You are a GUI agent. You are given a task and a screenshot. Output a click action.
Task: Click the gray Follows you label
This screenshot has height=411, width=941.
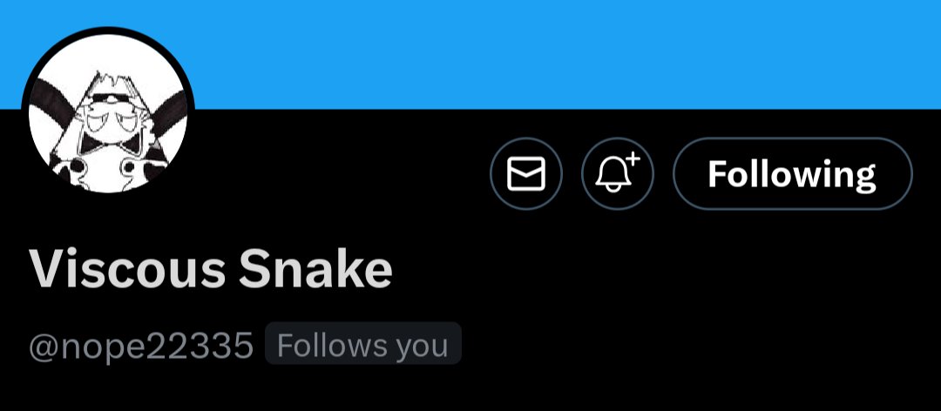coord(363,344)
